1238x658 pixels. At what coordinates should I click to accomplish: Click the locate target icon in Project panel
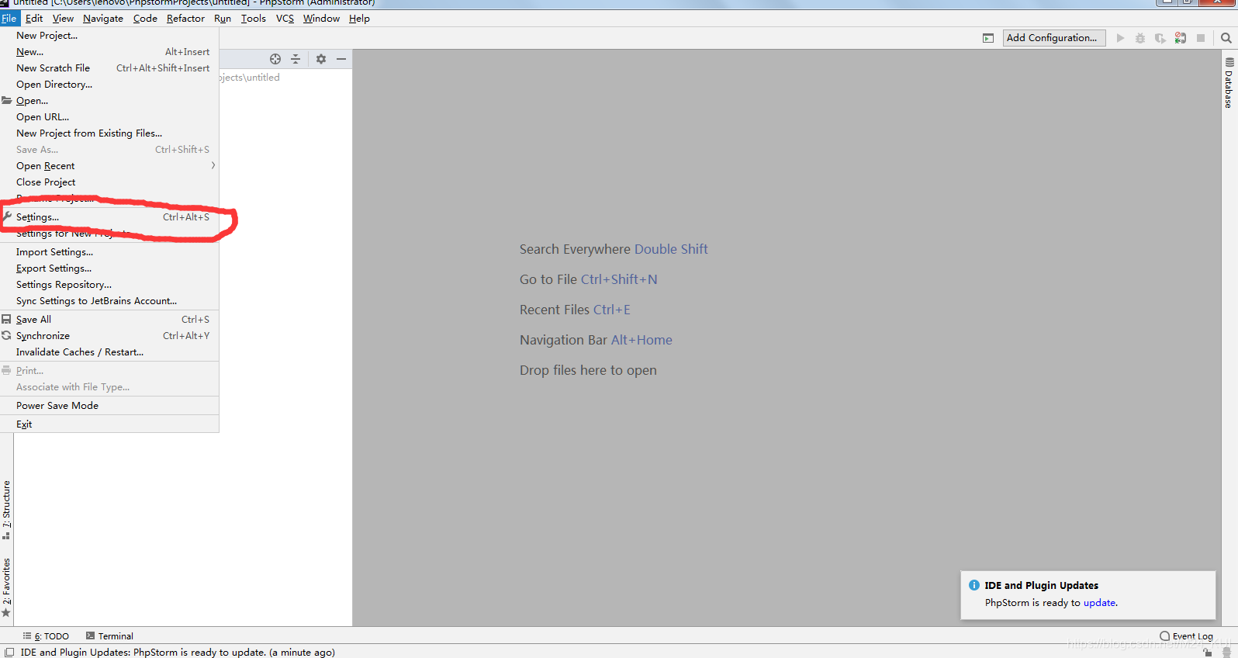[x=275, y=59]
